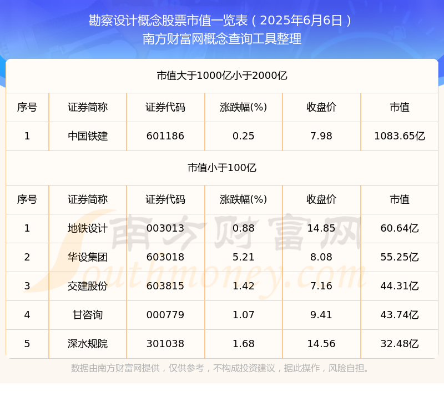This screenshot has width=444, height=411.
Task: Click the disclaimer text 数据由南方财富网提供
Action: [x=115, y=368]
